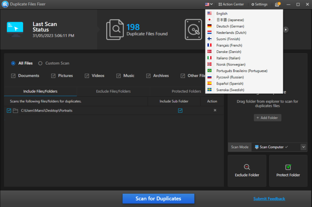Image resolution: width=312 pixels, height=207 pixels.
Task: Choose Danske (Danish) from the list
Action: (244, 51)
